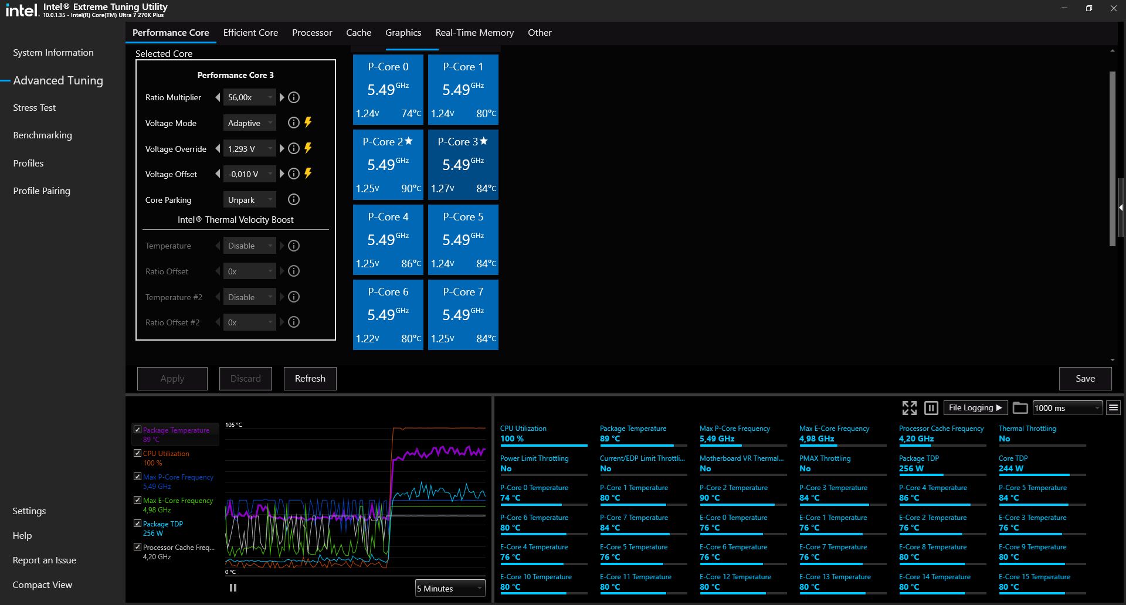
Task: Switch to Efficient Core tab
Action: 250,33
